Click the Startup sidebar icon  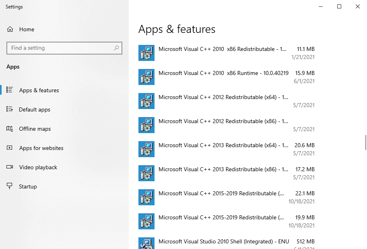pyautogui.click(x=9, y=186)
